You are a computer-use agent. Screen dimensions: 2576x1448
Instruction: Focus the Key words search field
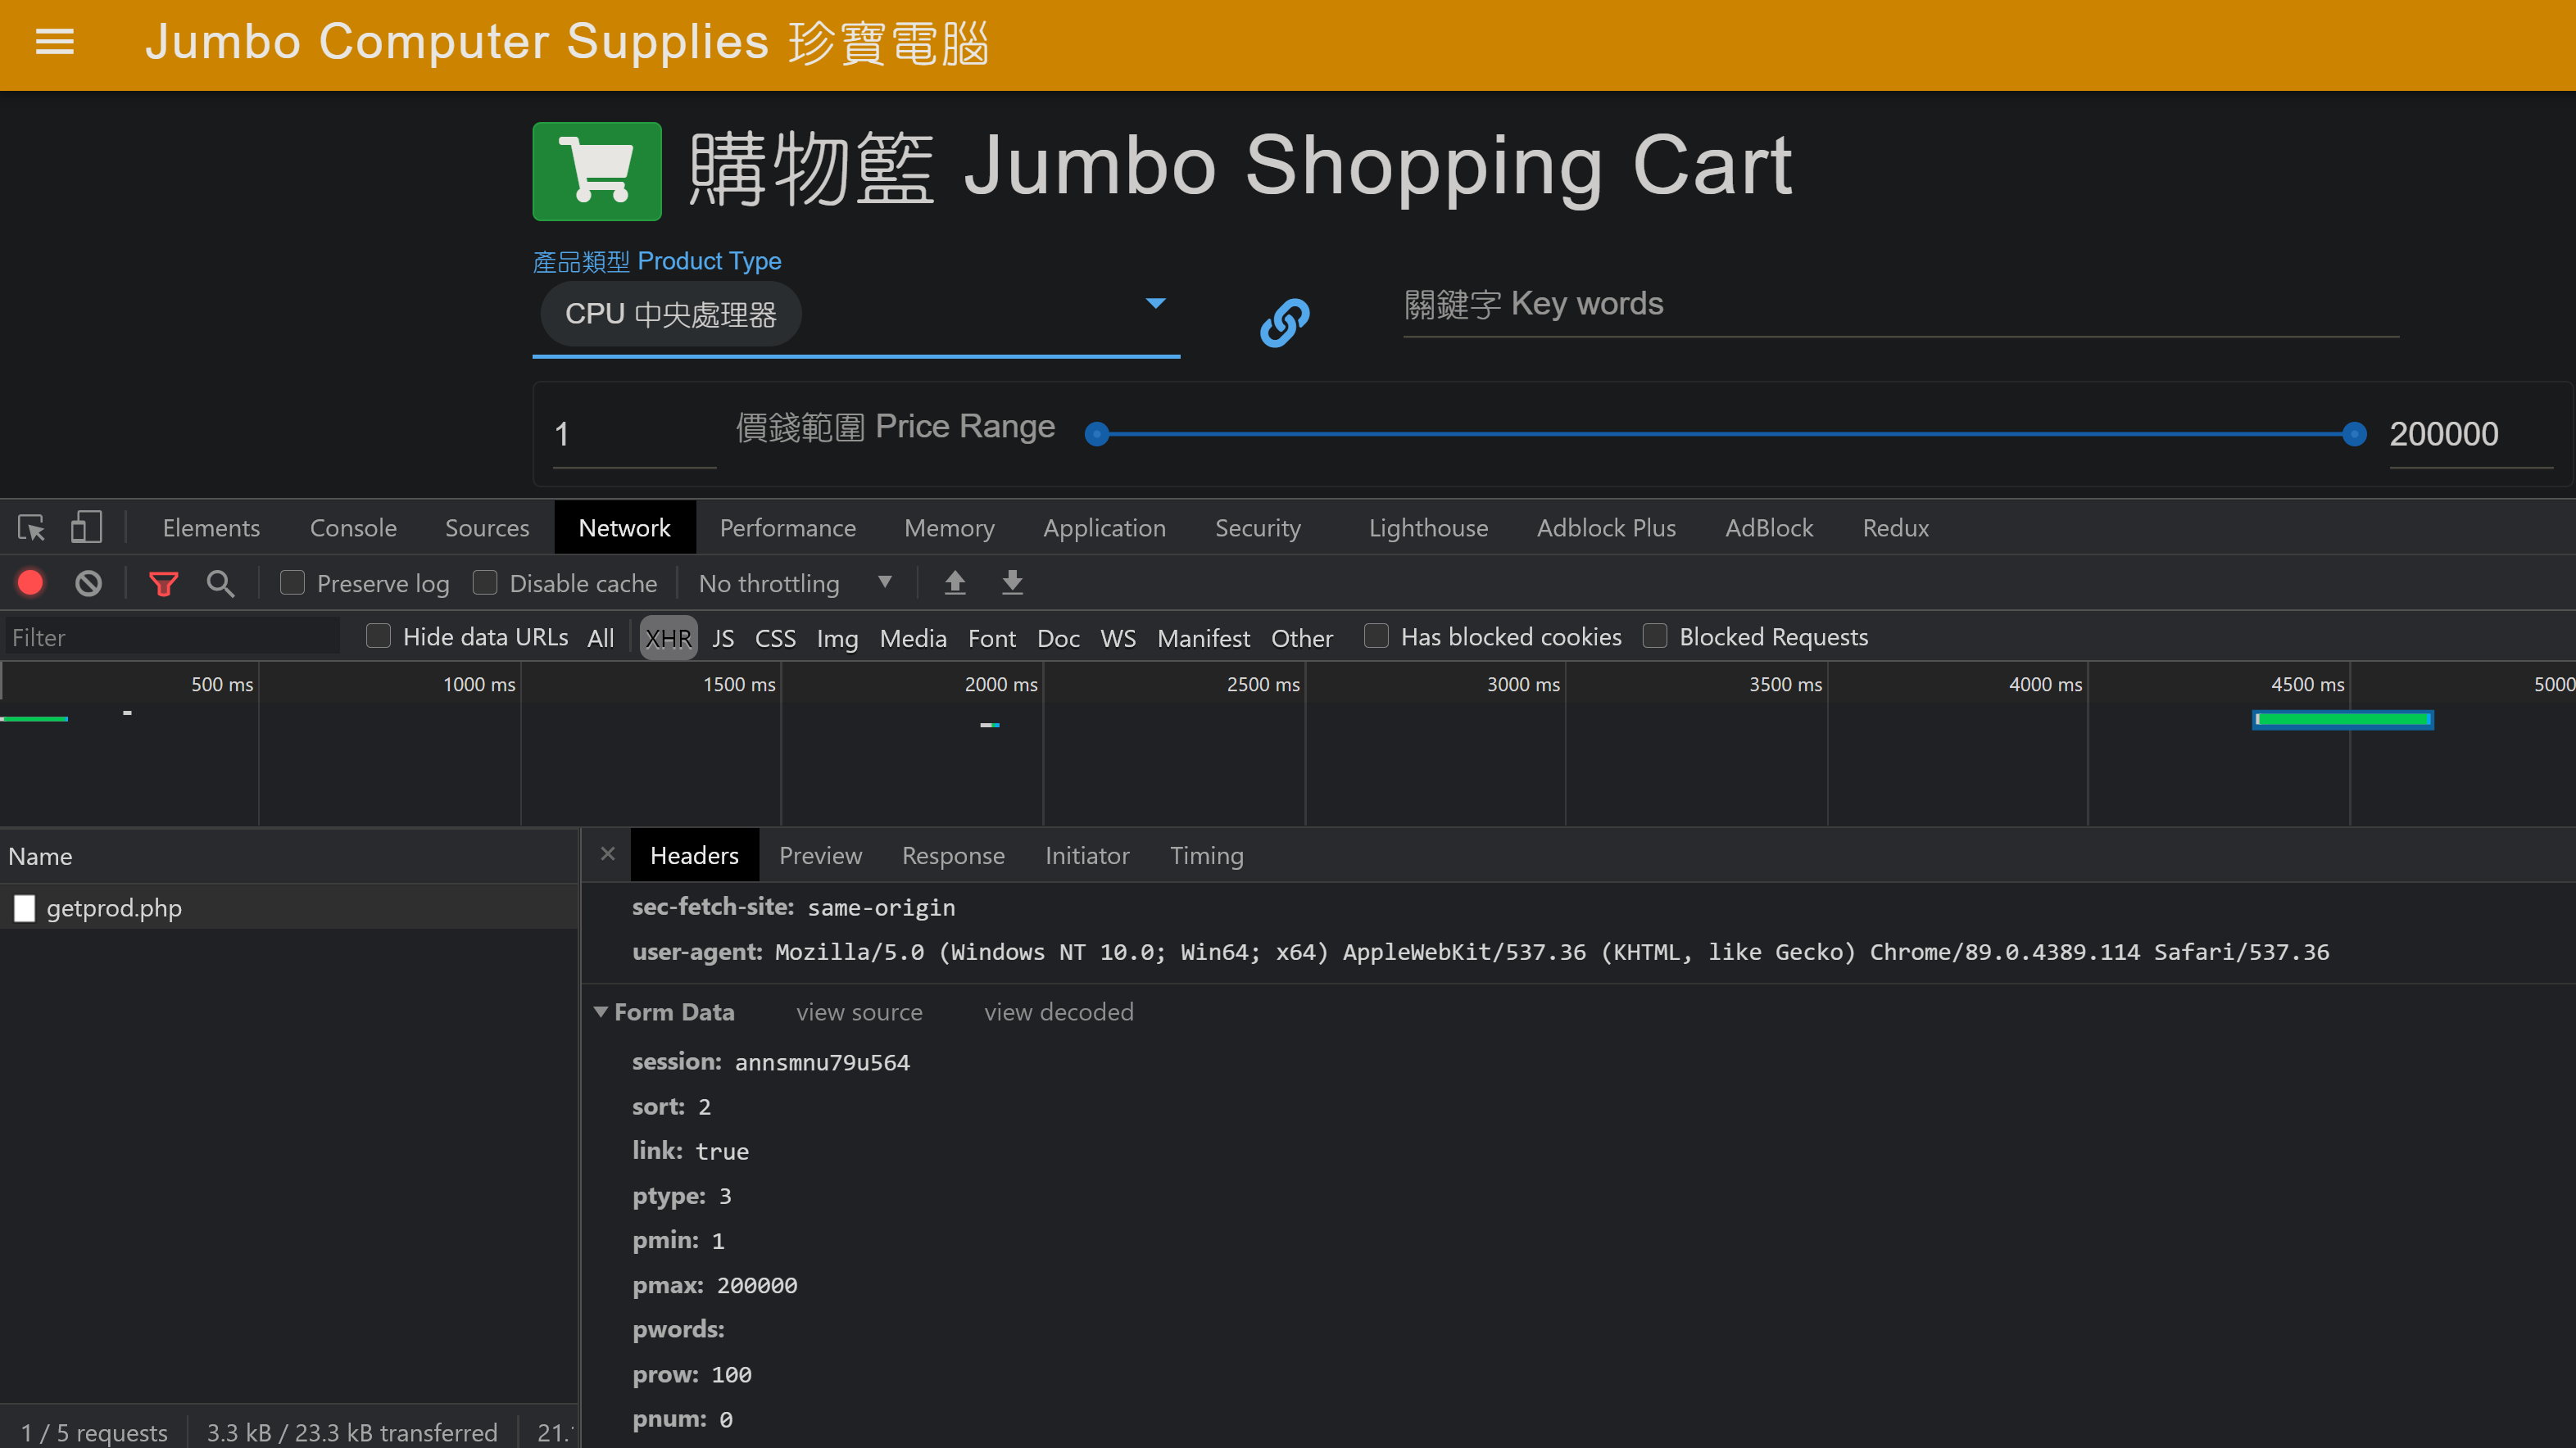[1901, 305]
